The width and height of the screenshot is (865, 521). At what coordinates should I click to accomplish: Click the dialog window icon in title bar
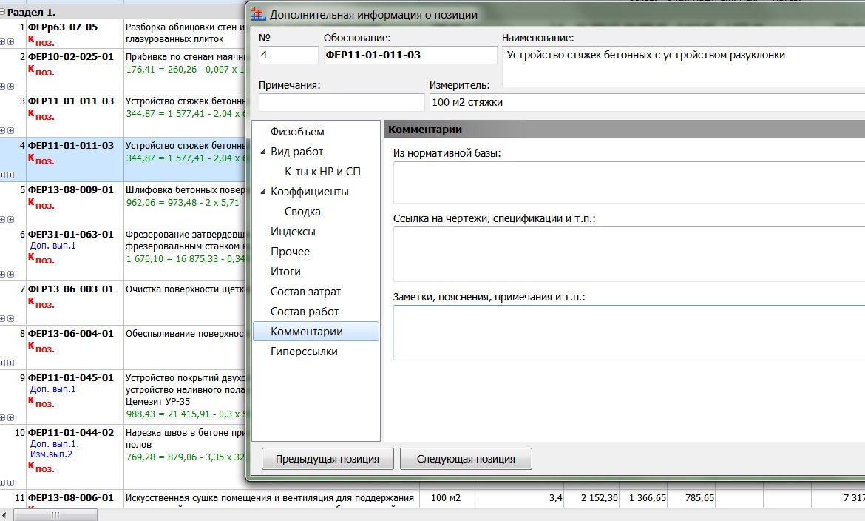click(x=257, y=14)
